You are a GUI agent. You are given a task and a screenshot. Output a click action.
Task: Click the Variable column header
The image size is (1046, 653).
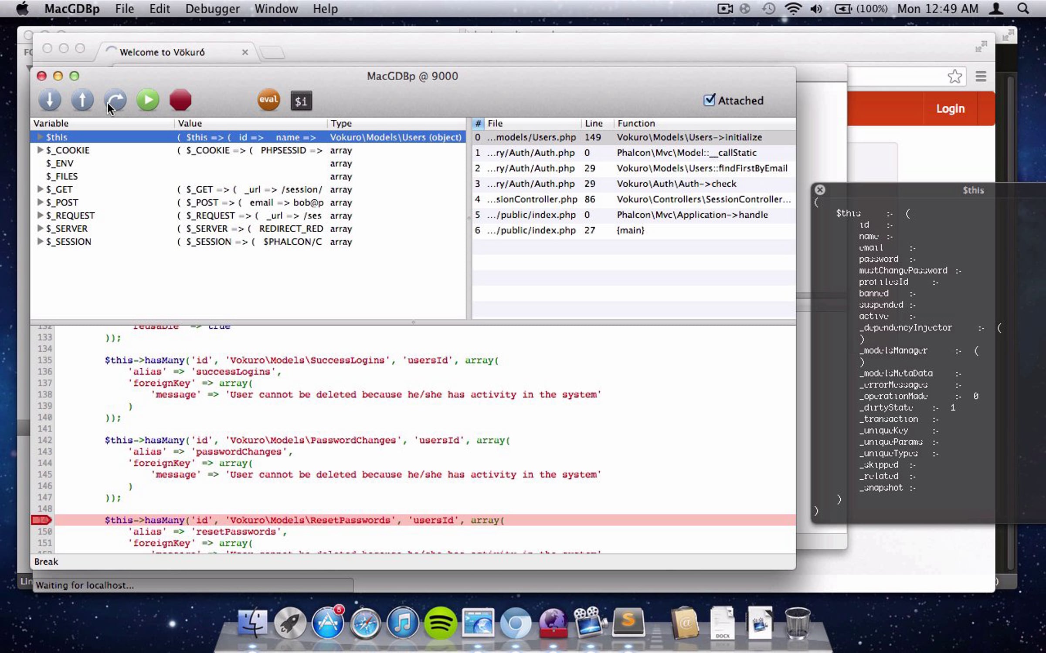pyautogui.click(x=102, y=123)
